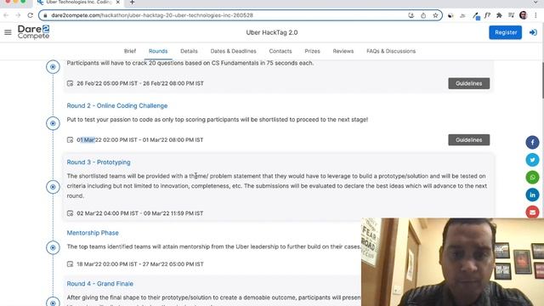The width and height of the screenshot is (544, 306).
Task: Open Guidelines for the 26 Feb'22 round
Action: 468,83
